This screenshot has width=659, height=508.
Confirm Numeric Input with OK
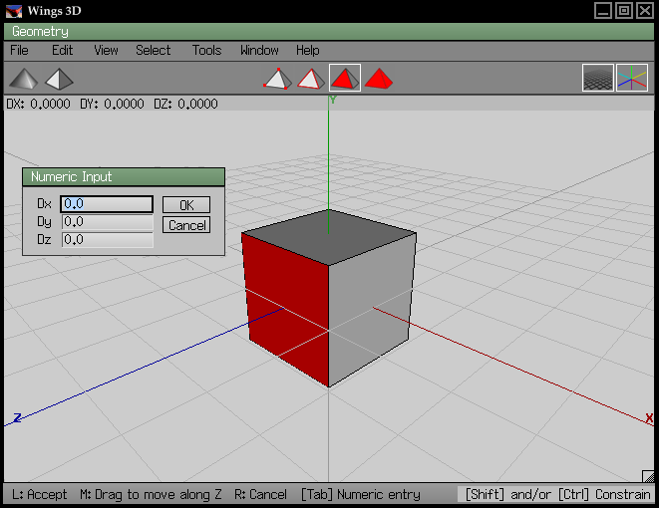click(186, 205)
